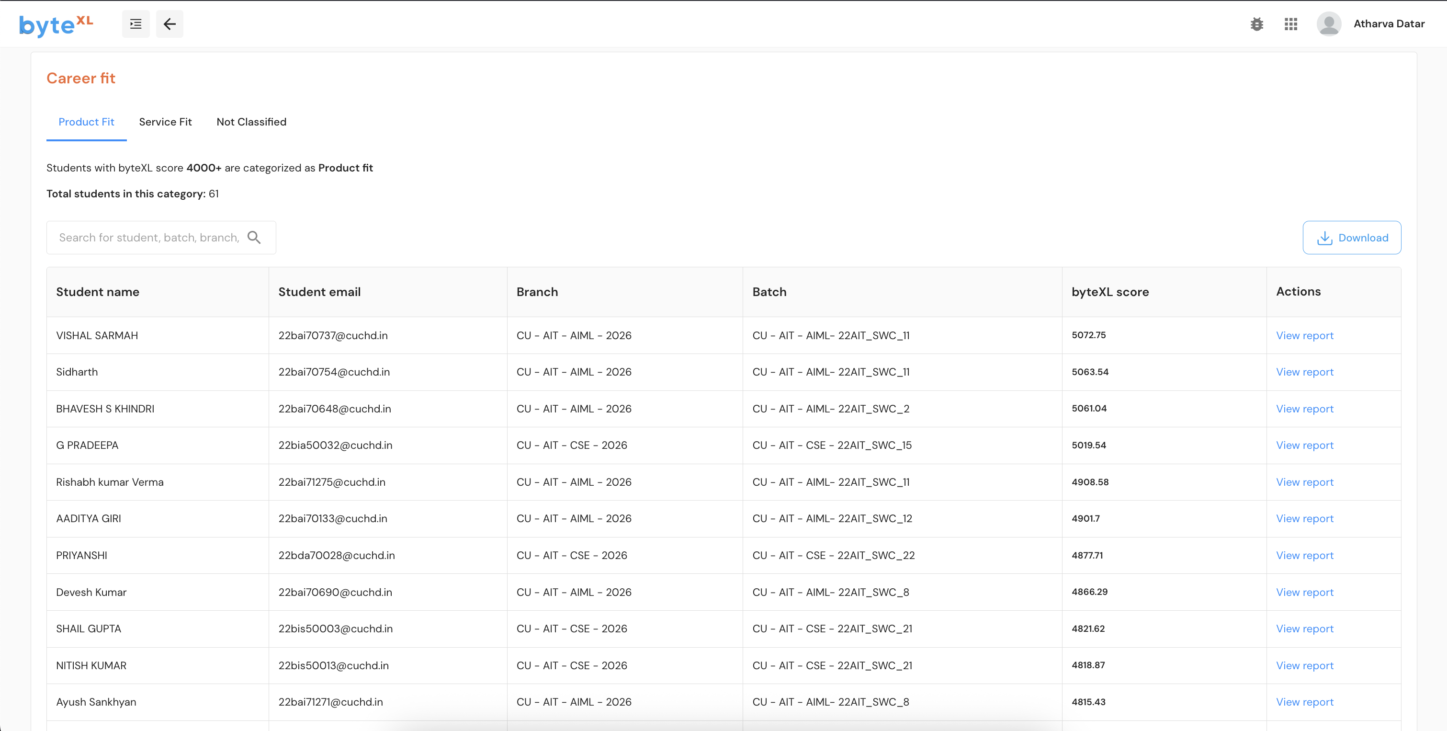View report for G PRADEEPA
The width and height of the screenshot is (1447, 731).
tap(1304, 445)
